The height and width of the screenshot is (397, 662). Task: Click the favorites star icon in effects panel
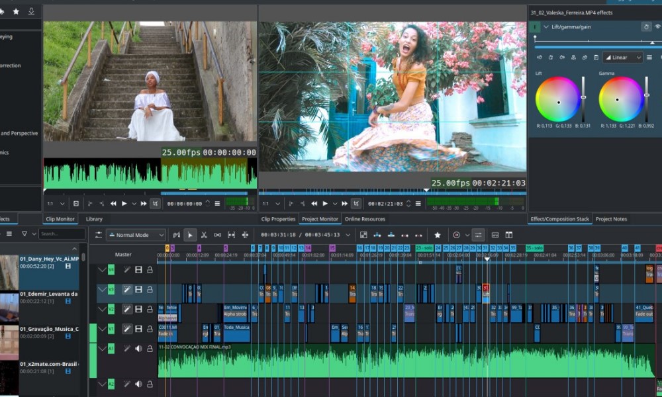16,11
